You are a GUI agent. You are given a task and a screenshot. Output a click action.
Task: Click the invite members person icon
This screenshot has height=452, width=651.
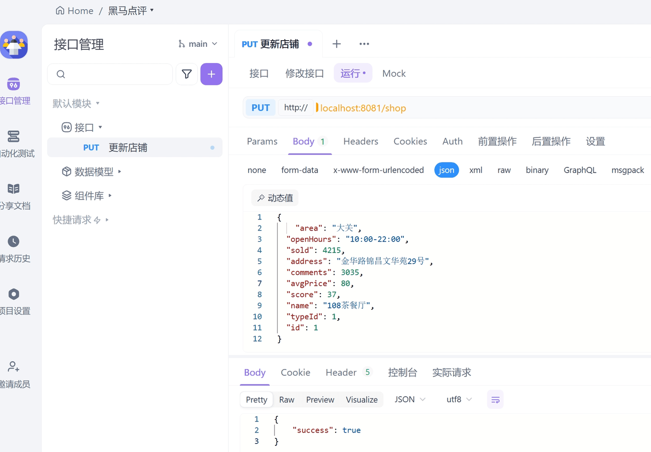pyautogui.click(x=14, y=367)
